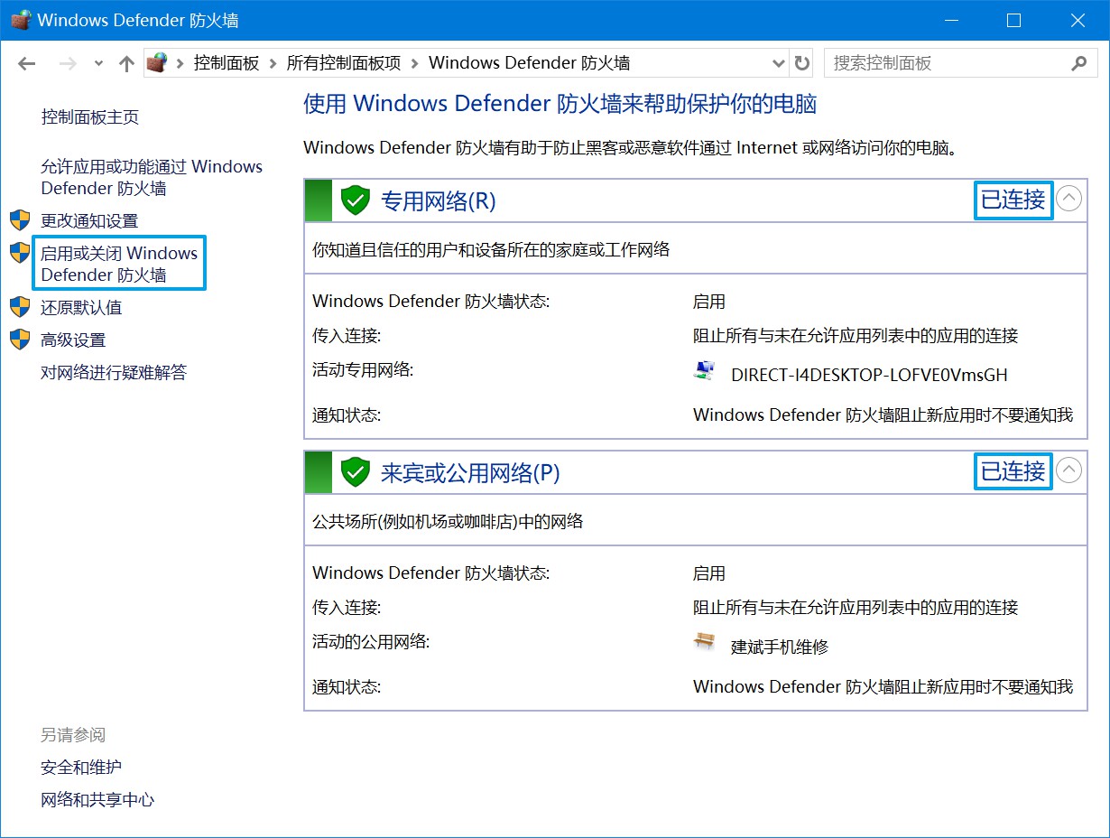Click the window title bar firewall icon

pyautogui.click(x=20, y=19)
